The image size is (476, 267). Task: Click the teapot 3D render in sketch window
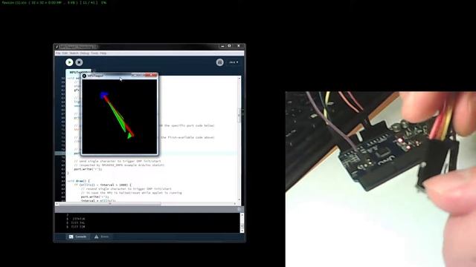click(117, 115)
